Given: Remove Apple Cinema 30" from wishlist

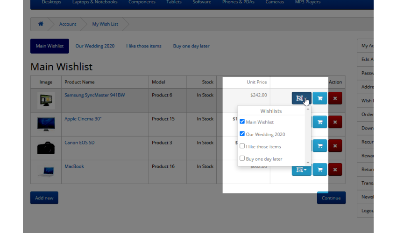Looking at the screenshot, I should pyautogui.click(x=335, y=122).
